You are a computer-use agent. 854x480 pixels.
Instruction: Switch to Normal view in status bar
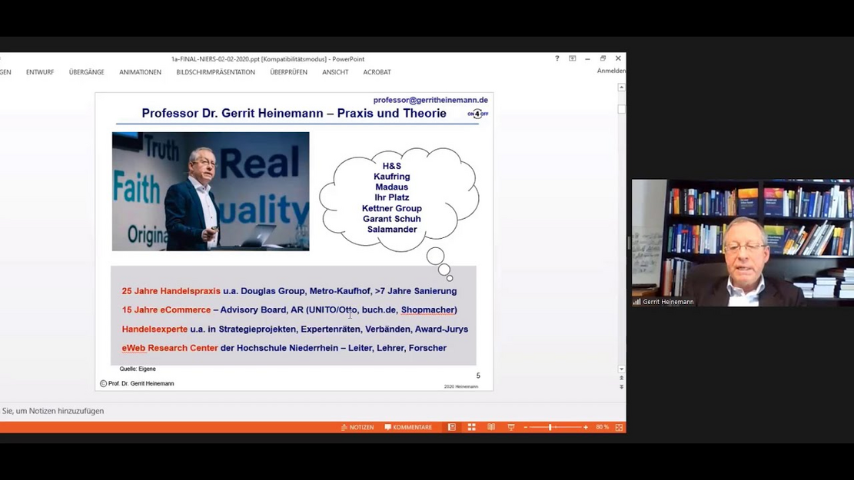[x=452, y=427]
